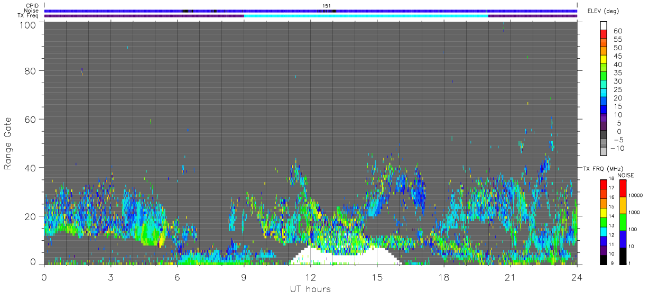Image resolution: width=649 pixels, height=300 pixels.
Task: Click the '55' label on the ELEV color bar
Action: coord(617,39)
